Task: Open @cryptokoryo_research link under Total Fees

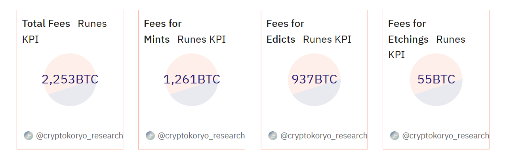Action: pos(80,136)
